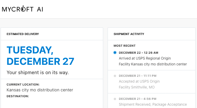Click the Mycroft AI logo
197x108 pixels.
coord(23,9)
